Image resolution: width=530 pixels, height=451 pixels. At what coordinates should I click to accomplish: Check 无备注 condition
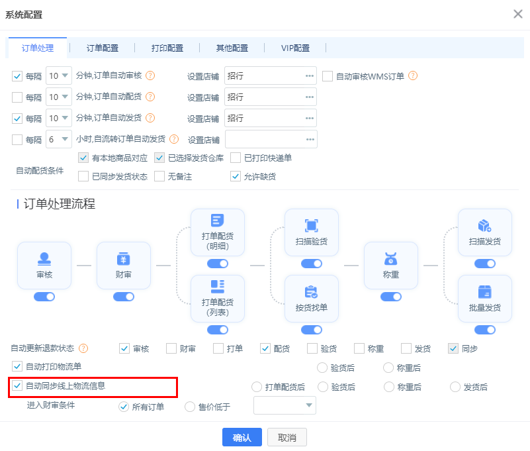tap(159, 176)
